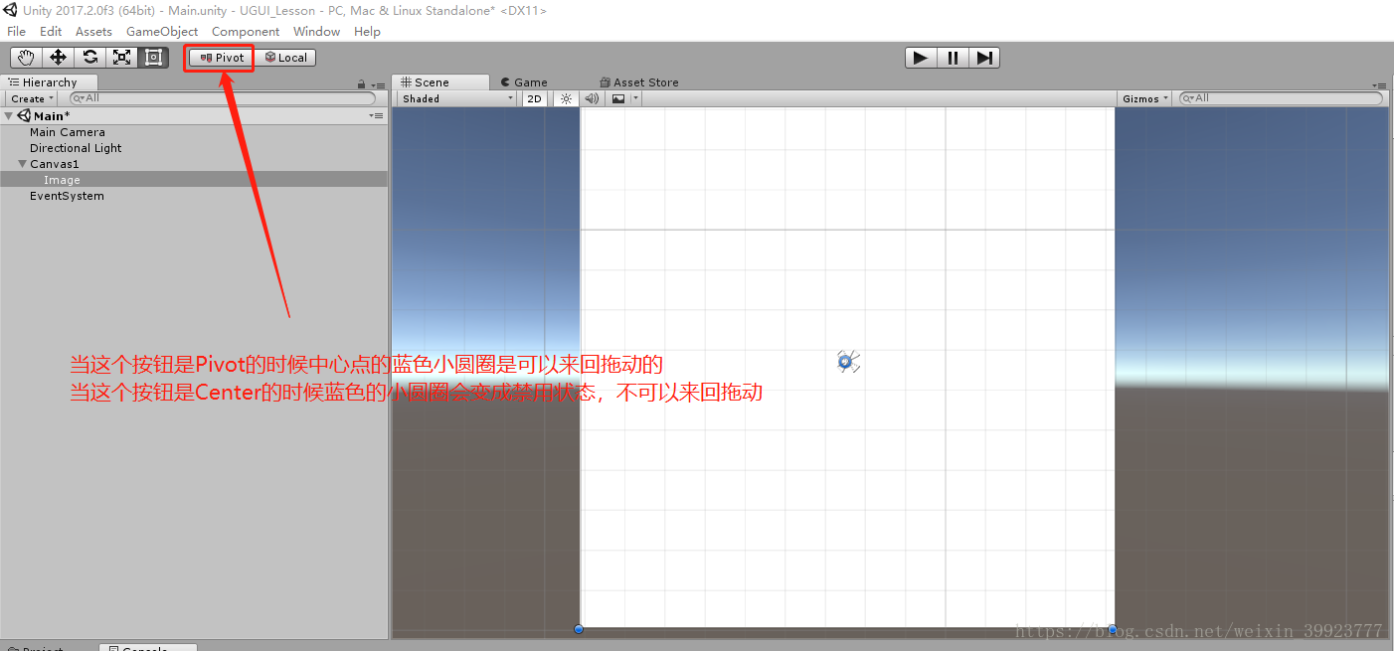Select the Move tool

(58, 58)
